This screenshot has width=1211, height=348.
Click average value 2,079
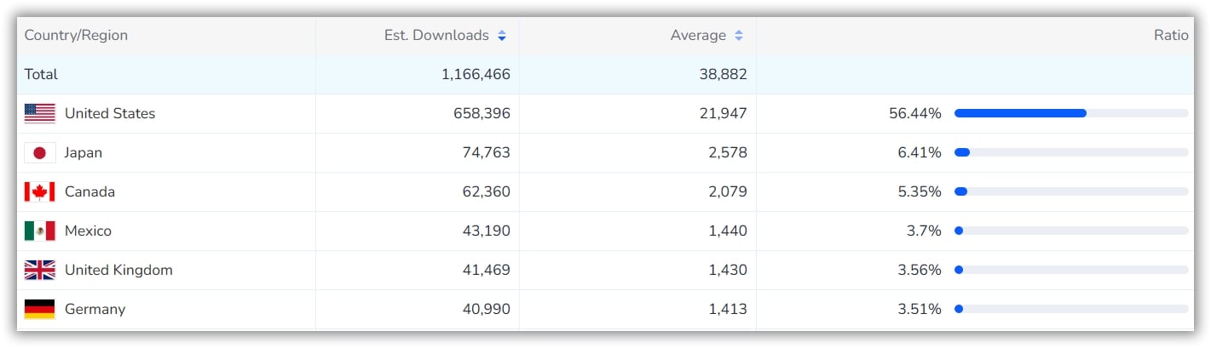pyautogui.click(x=728, y=191)
